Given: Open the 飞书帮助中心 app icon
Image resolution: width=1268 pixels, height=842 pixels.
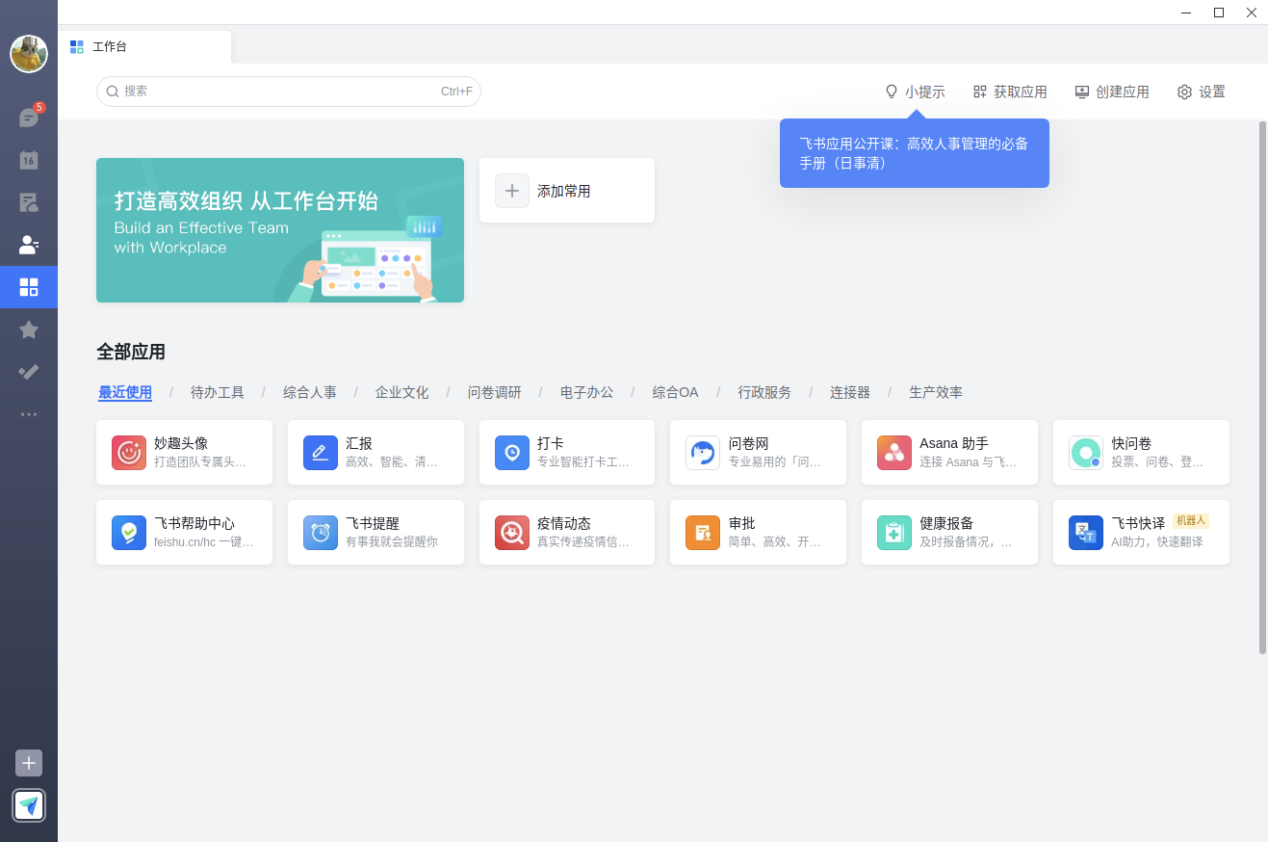Looking at the screenshot, I should [129, 533].
